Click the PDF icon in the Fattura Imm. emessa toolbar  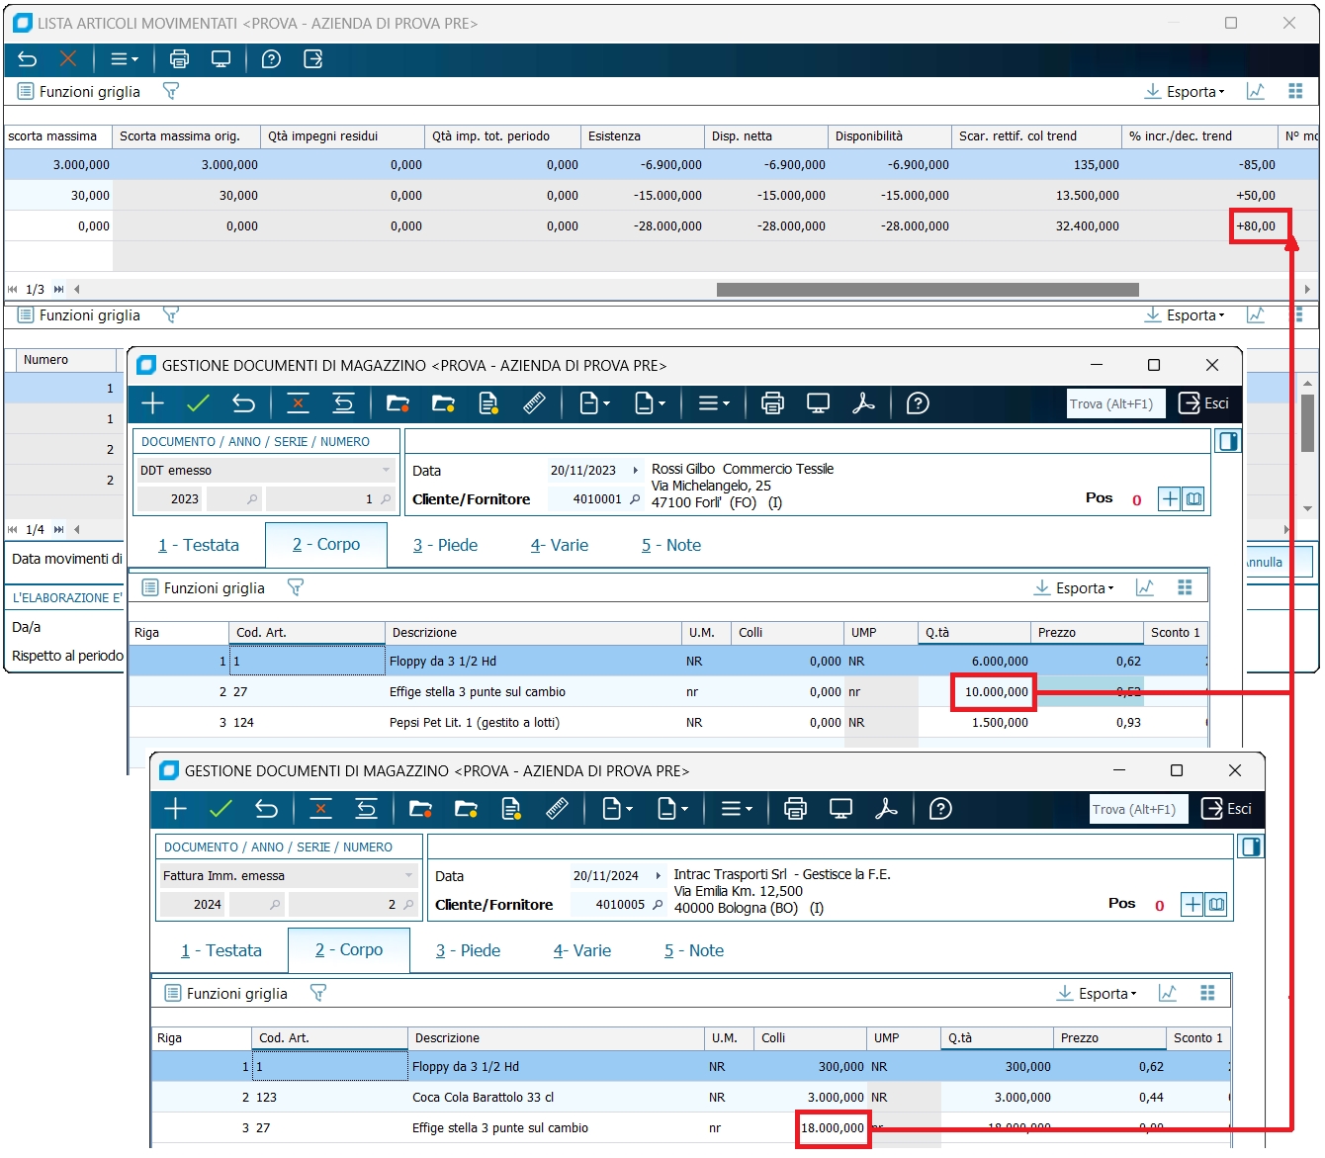tap(886, 809)
